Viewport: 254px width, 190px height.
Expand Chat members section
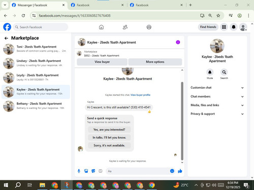(217, 96)
